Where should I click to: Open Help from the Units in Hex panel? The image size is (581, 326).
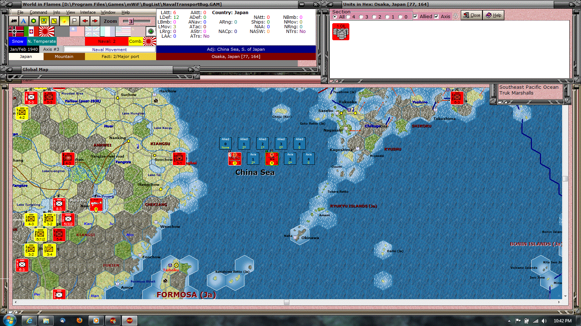click(x=493, y=15)
